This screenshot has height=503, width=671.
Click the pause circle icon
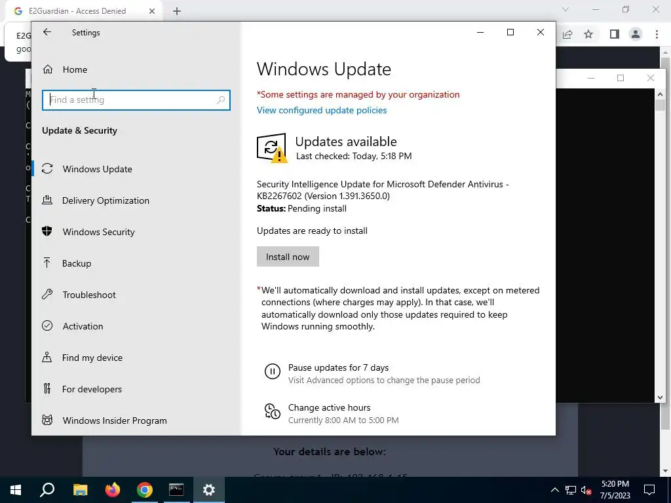272,371
